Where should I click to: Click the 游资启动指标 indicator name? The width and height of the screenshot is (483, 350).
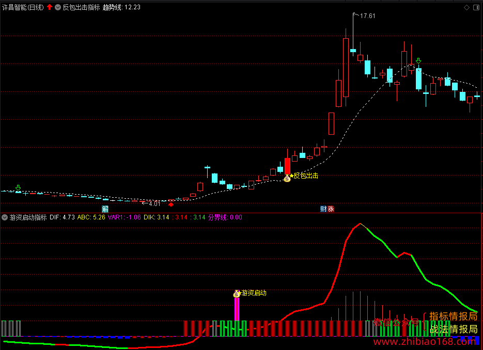point(28,217)
